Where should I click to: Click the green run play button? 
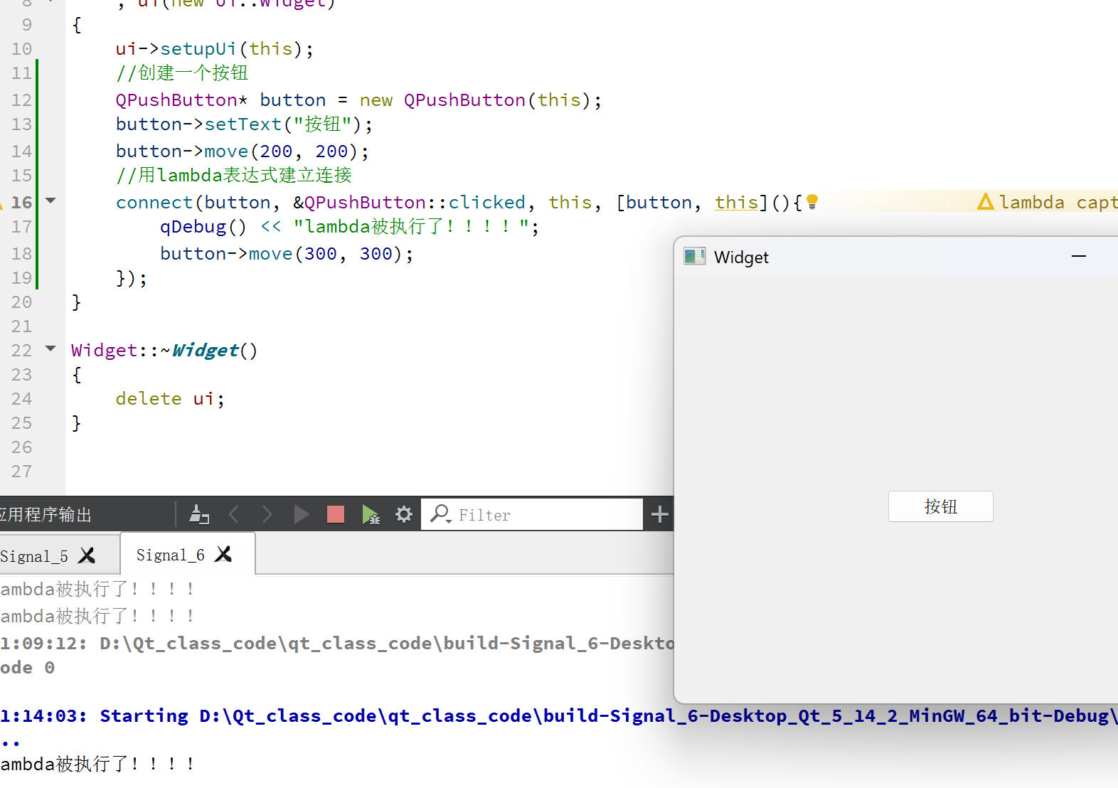[x=301, y=514]
